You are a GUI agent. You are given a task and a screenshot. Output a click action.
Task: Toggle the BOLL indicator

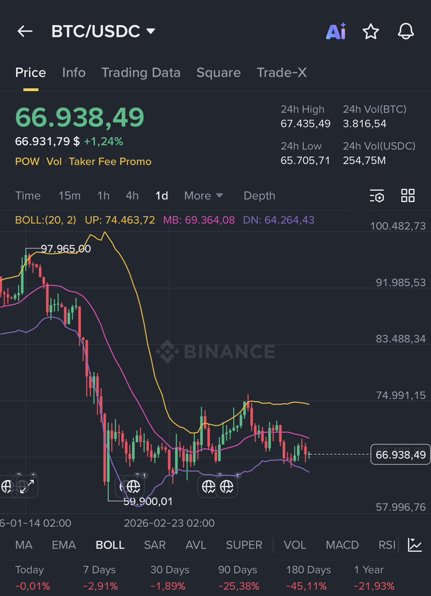coord(110,545)
